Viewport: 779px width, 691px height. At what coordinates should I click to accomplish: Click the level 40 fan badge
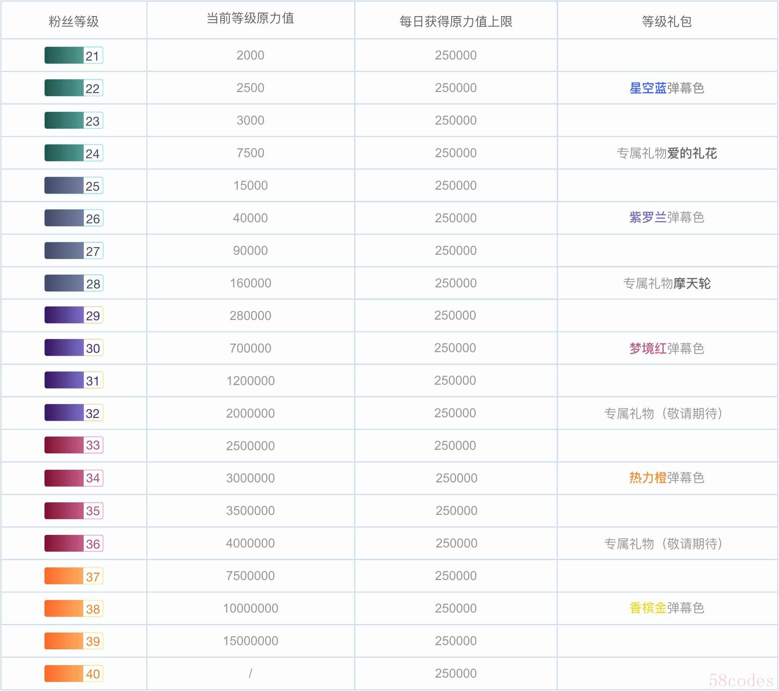(73, 673)
